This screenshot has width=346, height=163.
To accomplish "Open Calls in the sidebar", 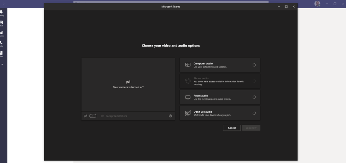I will pyautogui.click(x=2, y=44).
